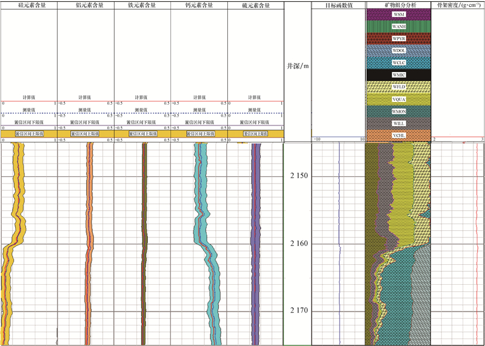Click the 2 160 depth marker
The height and width of the screenshot is (346, 485).
pyautogui.click(x=299, y=244)
